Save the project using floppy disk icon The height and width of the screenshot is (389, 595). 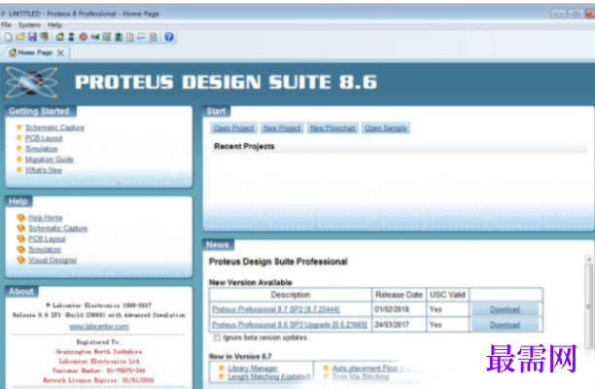click(32, 37)
